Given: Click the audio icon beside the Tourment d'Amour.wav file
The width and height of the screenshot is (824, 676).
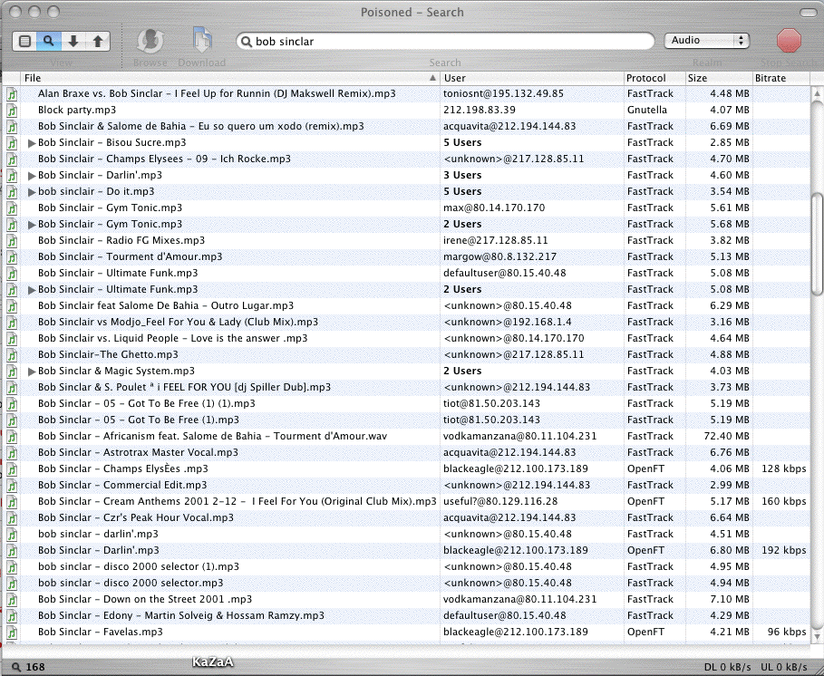Looking at the screenshot, I should 12,436.
